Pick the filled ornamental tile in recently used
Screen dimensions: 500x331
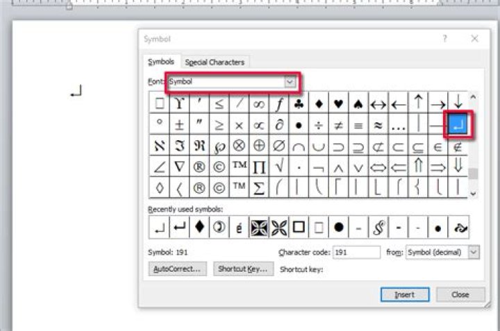pos(259,227)
